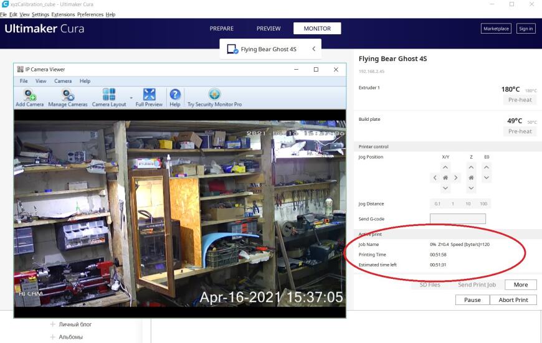Set jog distance to 0.1
The image size is (542, 343).
click(x=437, y=204)
